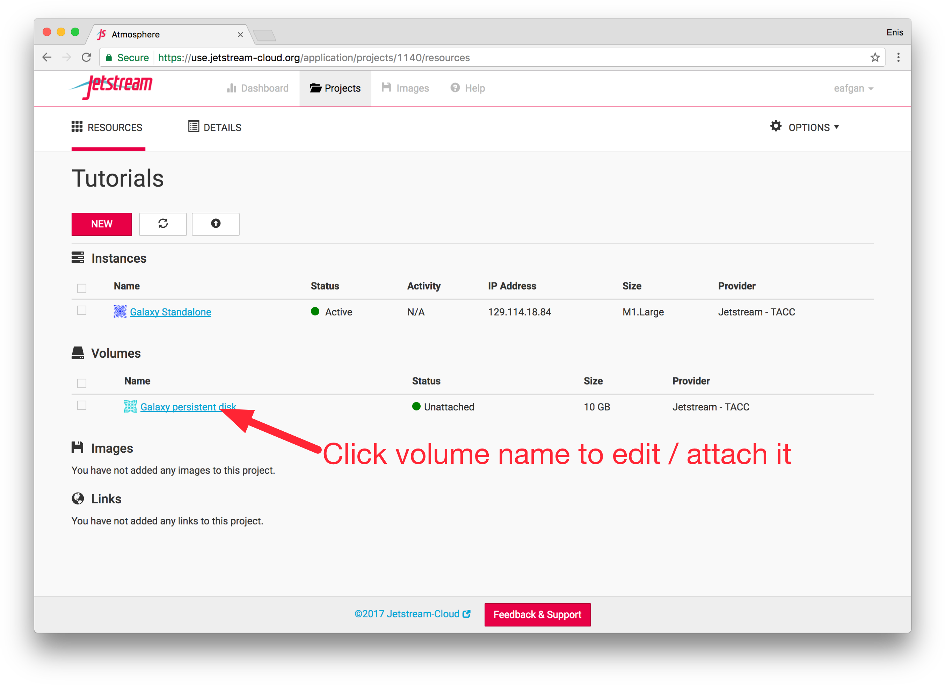Click the Images floppy disk nav icon
The height and width of the screenshot is (685, 945).
[x=386, y=87]
